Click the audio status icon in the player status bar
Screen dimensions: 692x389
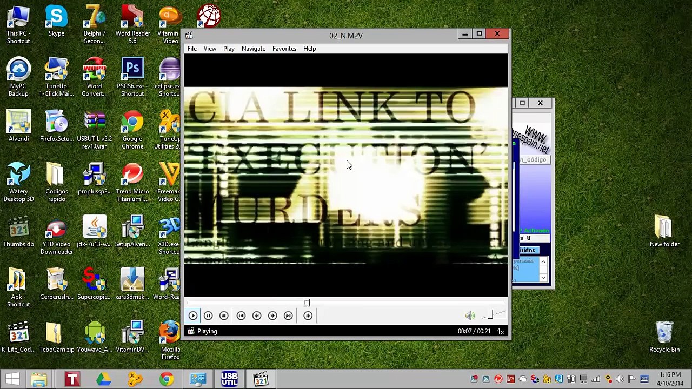[x=500, y=331]
